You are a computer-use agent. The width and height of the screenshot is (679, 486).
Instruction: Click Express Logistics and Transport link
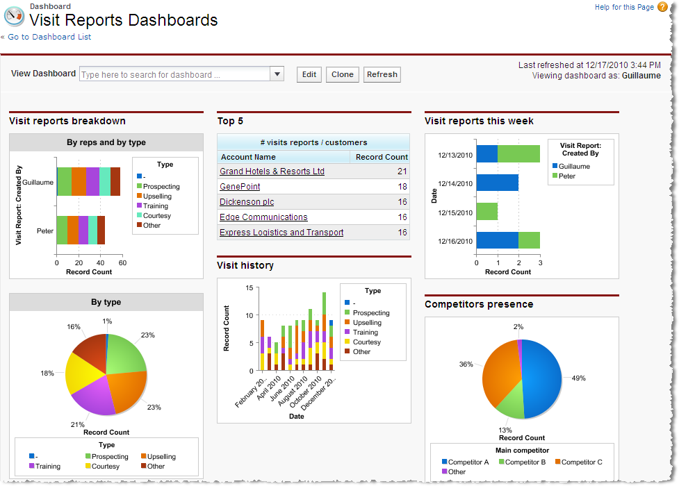point(281,233)
